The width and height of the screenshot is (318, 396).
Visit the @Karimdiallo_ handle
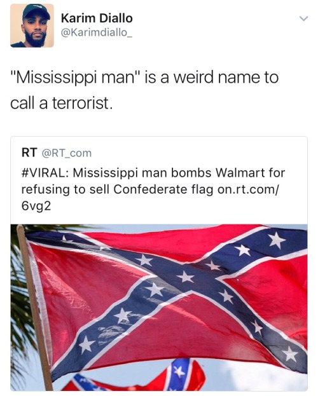pyautogui.click(x=97, y=32)
